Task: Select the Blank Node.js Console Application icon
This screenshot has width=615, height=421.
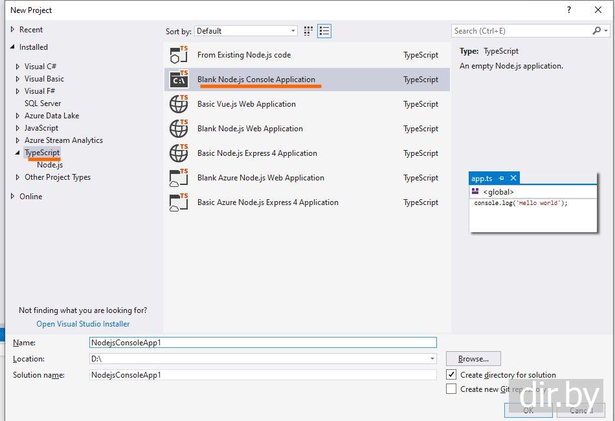Action: (x=179, y=80)
